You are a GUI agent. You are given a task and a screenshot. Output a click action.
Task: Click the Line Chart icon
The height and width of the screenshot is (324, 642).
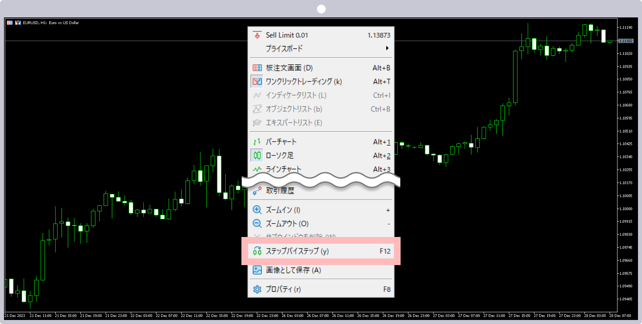pos(257,169)
